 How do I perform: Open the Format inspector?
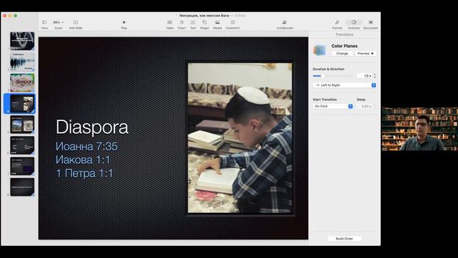[x=337, y=24]
